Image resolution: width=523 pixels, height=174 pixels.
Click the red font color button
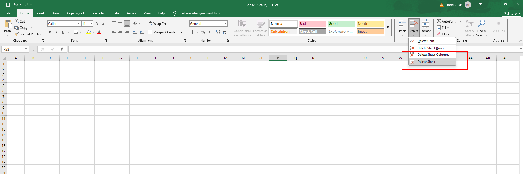[99, 32]
